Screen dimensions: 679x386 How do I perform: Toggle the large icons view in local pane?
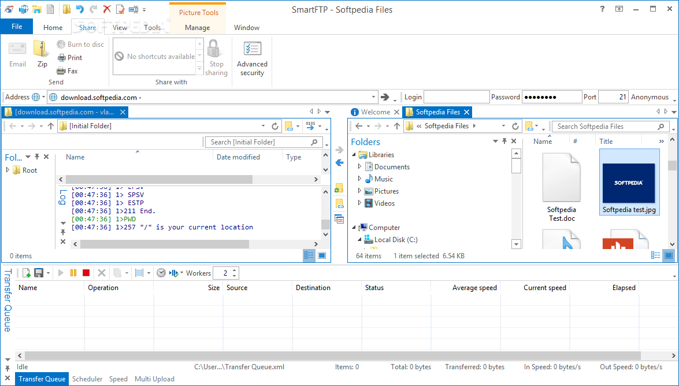click(x=669, y=255)
